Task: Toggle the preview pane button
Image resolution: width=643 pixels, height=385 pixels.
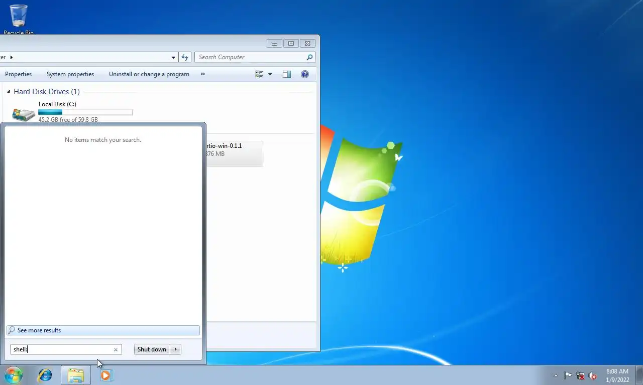Action: tap(287, 74)
